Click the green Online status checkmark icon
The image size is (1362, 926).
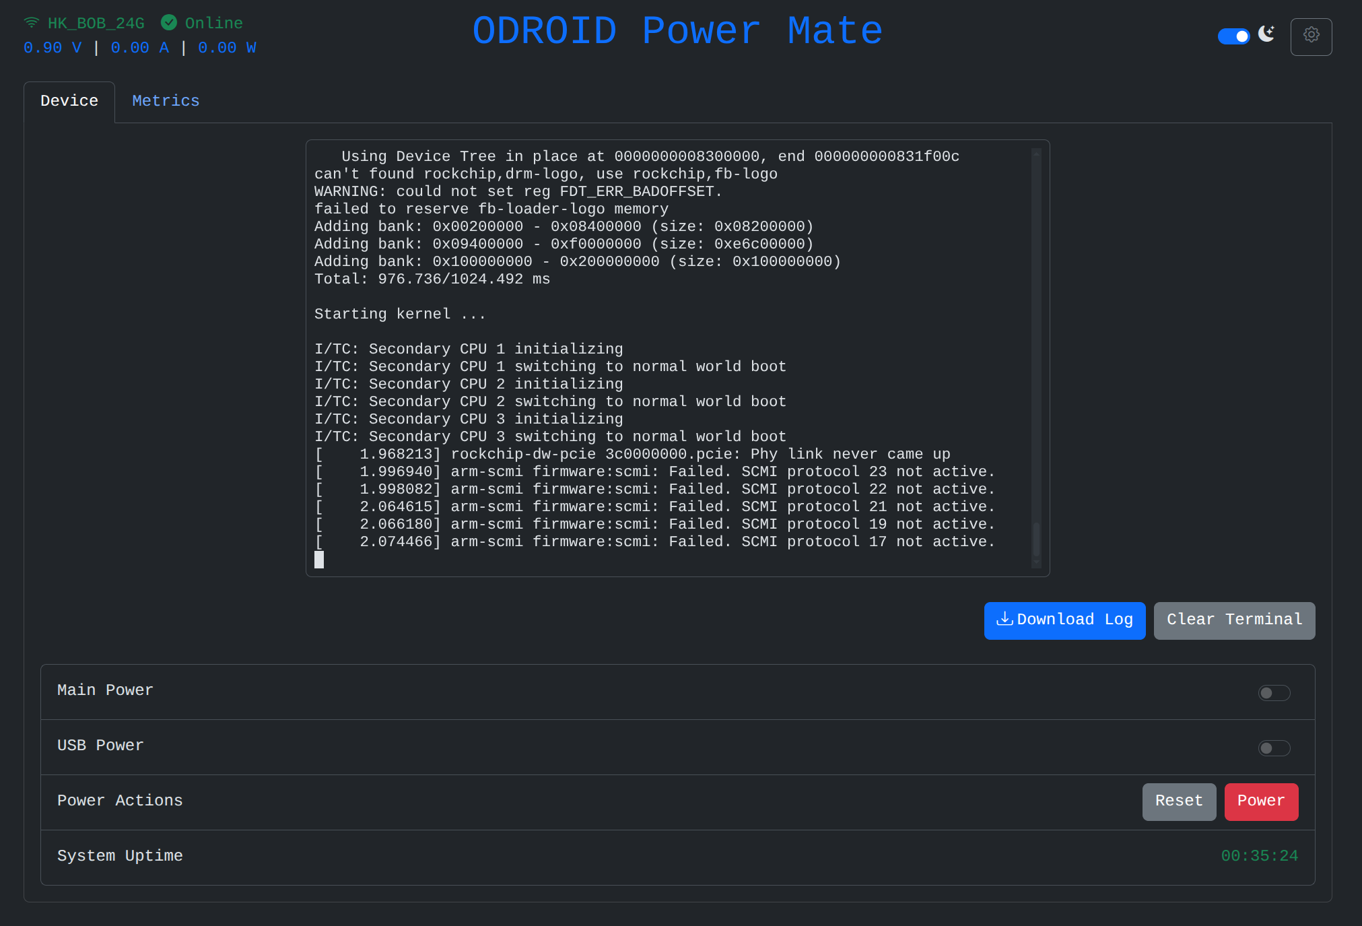coord(169,22)
